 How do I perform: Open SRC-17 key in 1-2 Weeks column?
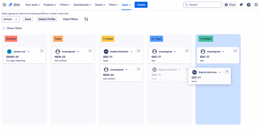pyautogui.click(x=205, y=57)
